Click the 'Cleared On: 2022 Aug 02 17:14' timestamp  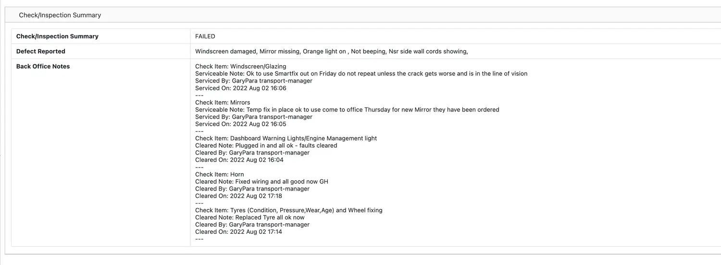pos(238,232)
